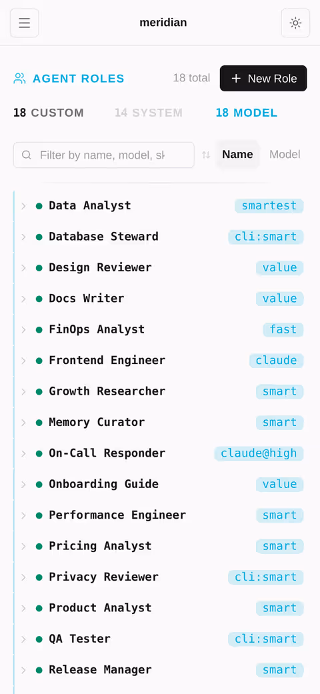The image size is (320, 694).
Task: Open the hamburger navigation menu
Action: pos(25,23)
